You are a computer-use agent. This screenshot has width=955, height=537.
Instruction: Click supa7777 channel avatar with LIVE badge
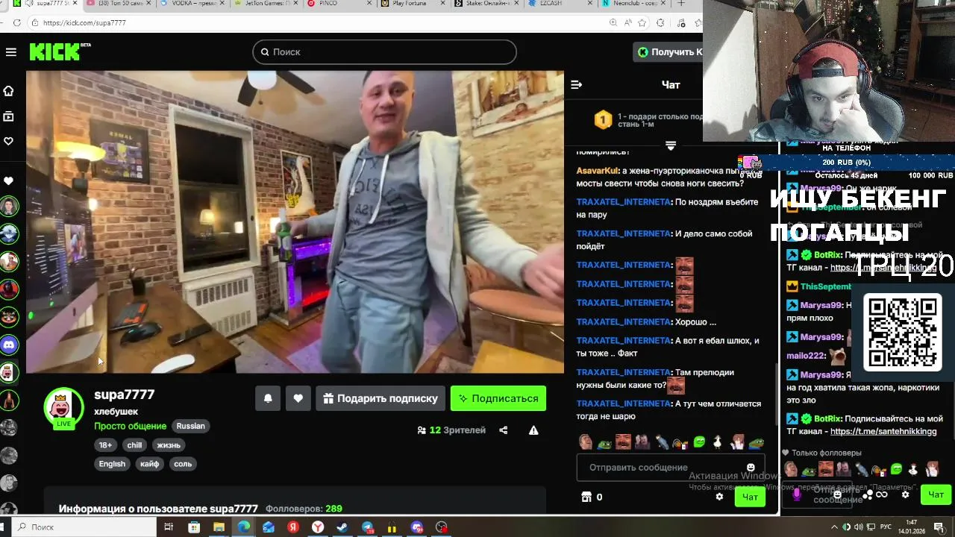click(63, 407)
